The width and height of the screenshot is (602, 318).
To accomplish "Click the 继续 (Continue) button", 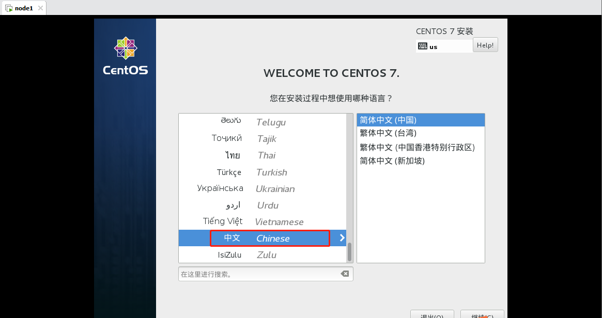I will click(482, 314).
